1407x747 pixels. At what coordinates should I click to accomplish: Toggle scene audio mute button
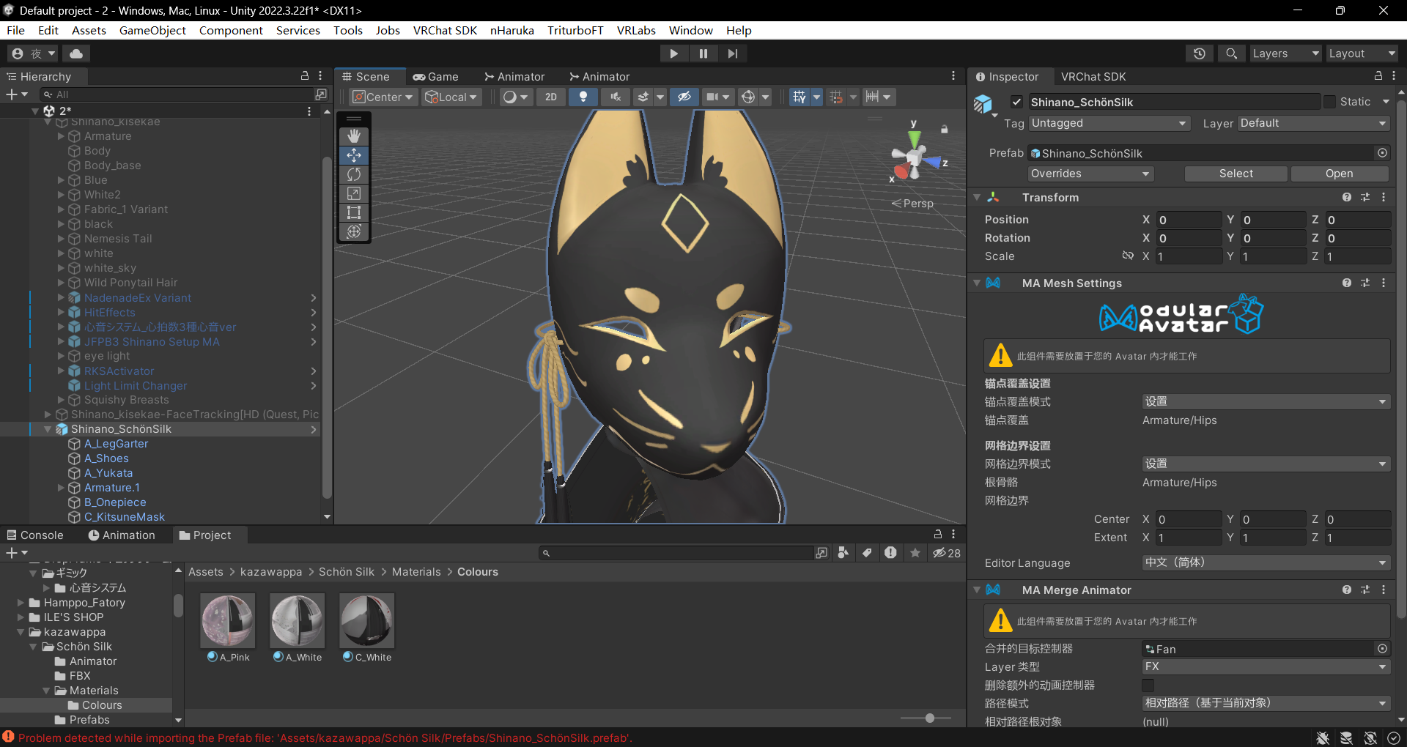pos(616,97)
